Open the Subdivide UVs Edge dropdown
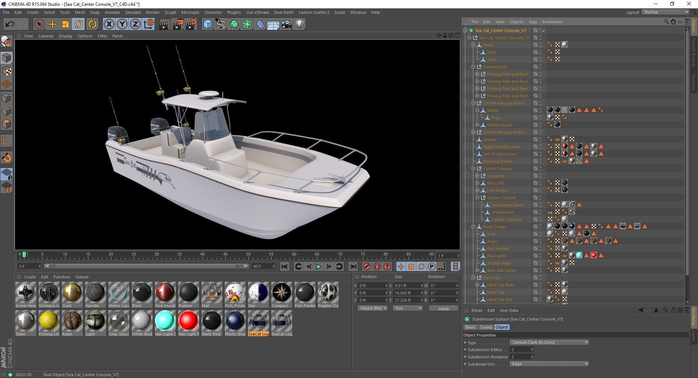This screenshot has width=698, height=378. [x=549, y=364]
